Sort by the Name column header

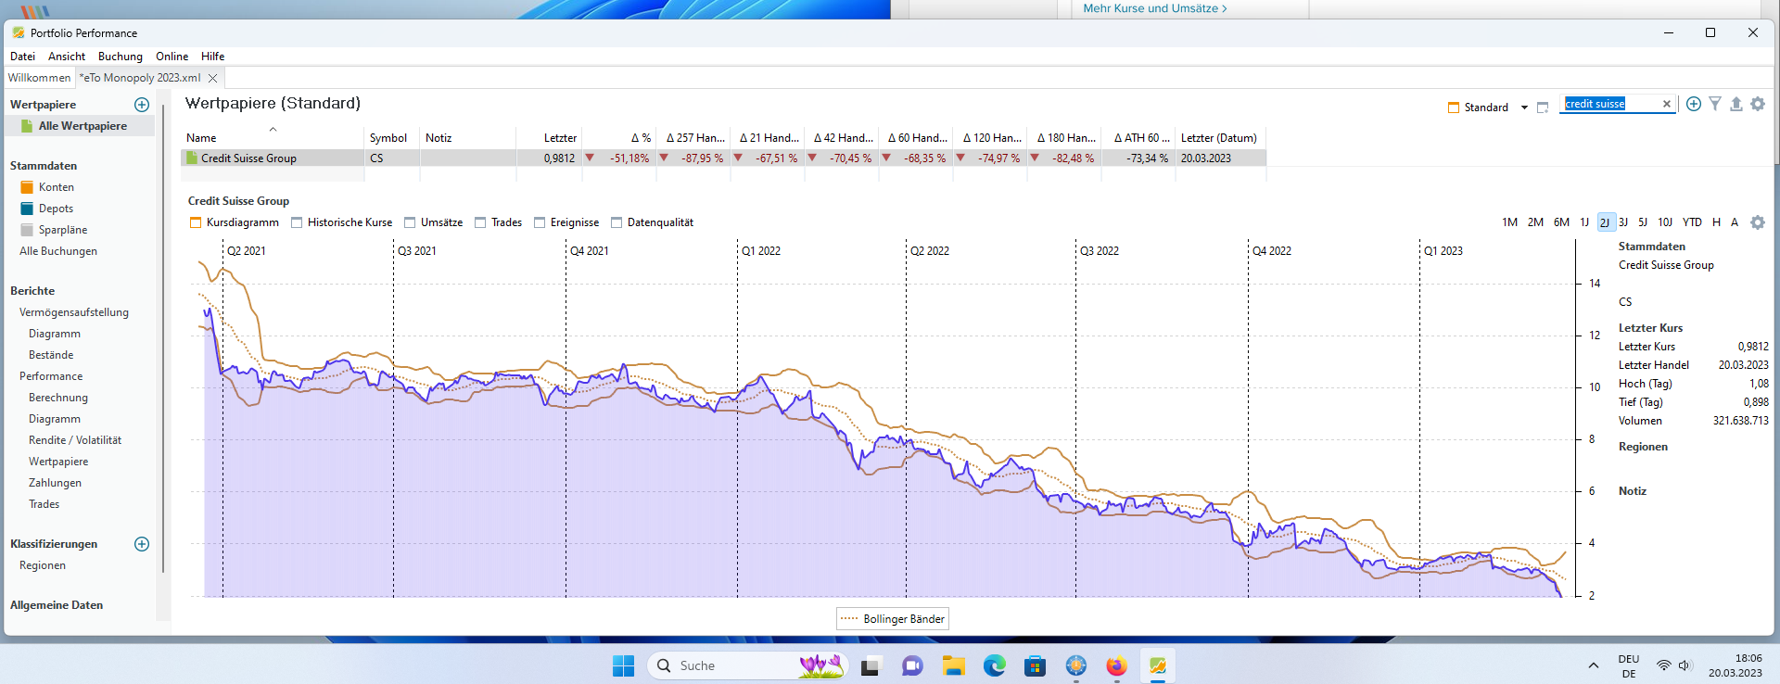click(201, 138)
